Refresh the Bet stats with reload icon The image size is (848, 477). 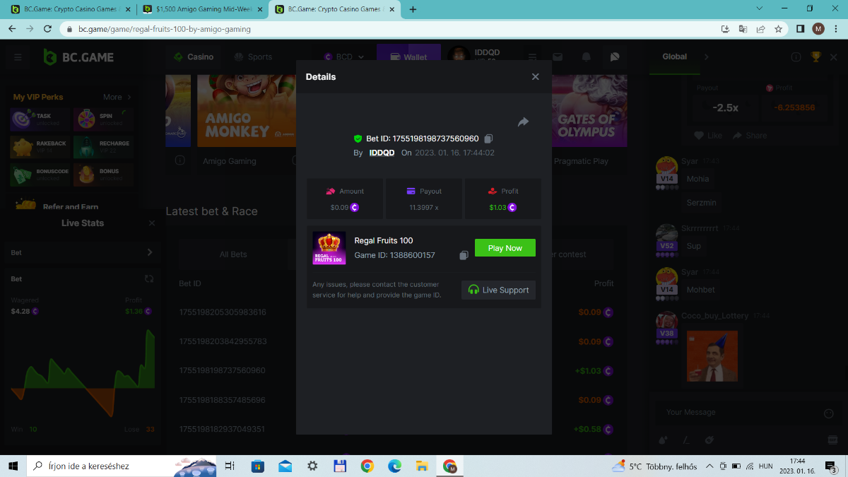[149, 279]
